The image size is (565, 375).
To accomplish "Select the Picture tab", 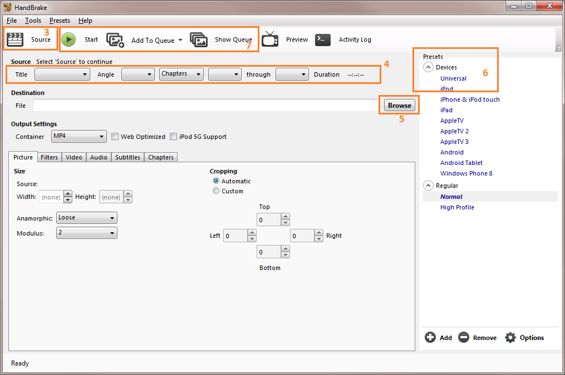I will pos(23,157).
